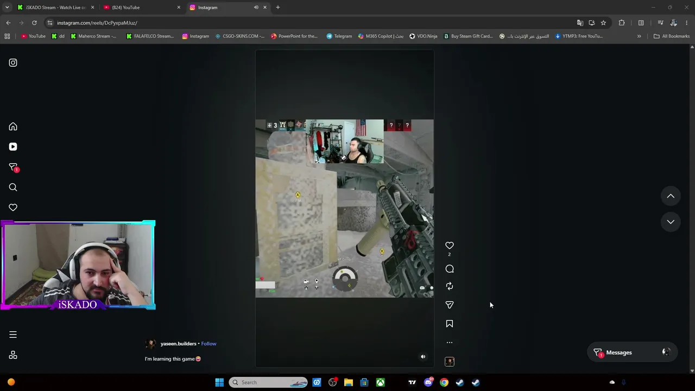Open the Maherco Stream bookmark
695x391 pixels.
(93, 36)
